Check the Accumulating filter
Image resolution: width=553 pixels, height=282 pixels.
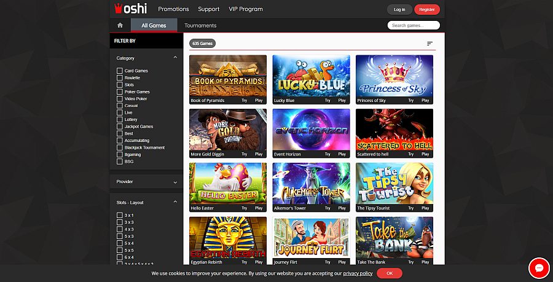[x=120, y=140]
